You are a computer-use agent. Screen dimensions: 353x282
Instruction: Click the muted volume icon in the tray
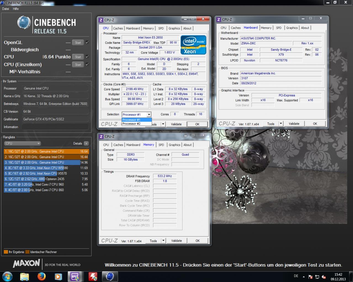pyautogui.click(x=324, y=276)
